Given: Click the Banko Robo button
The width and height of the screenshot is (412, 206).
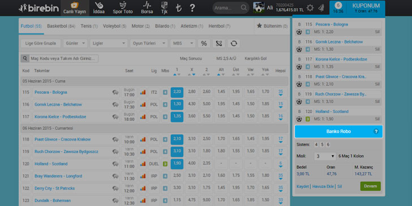Looking at the screenshot, I should pos(338,132).
